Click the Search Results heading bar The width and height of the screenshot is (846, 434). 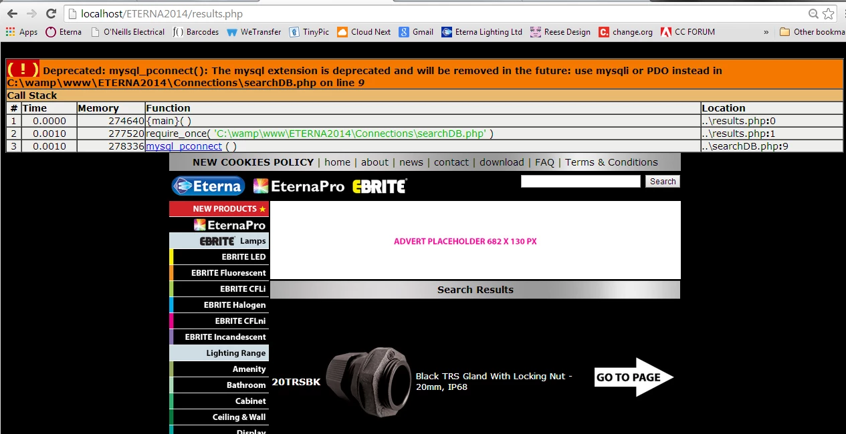475,290
